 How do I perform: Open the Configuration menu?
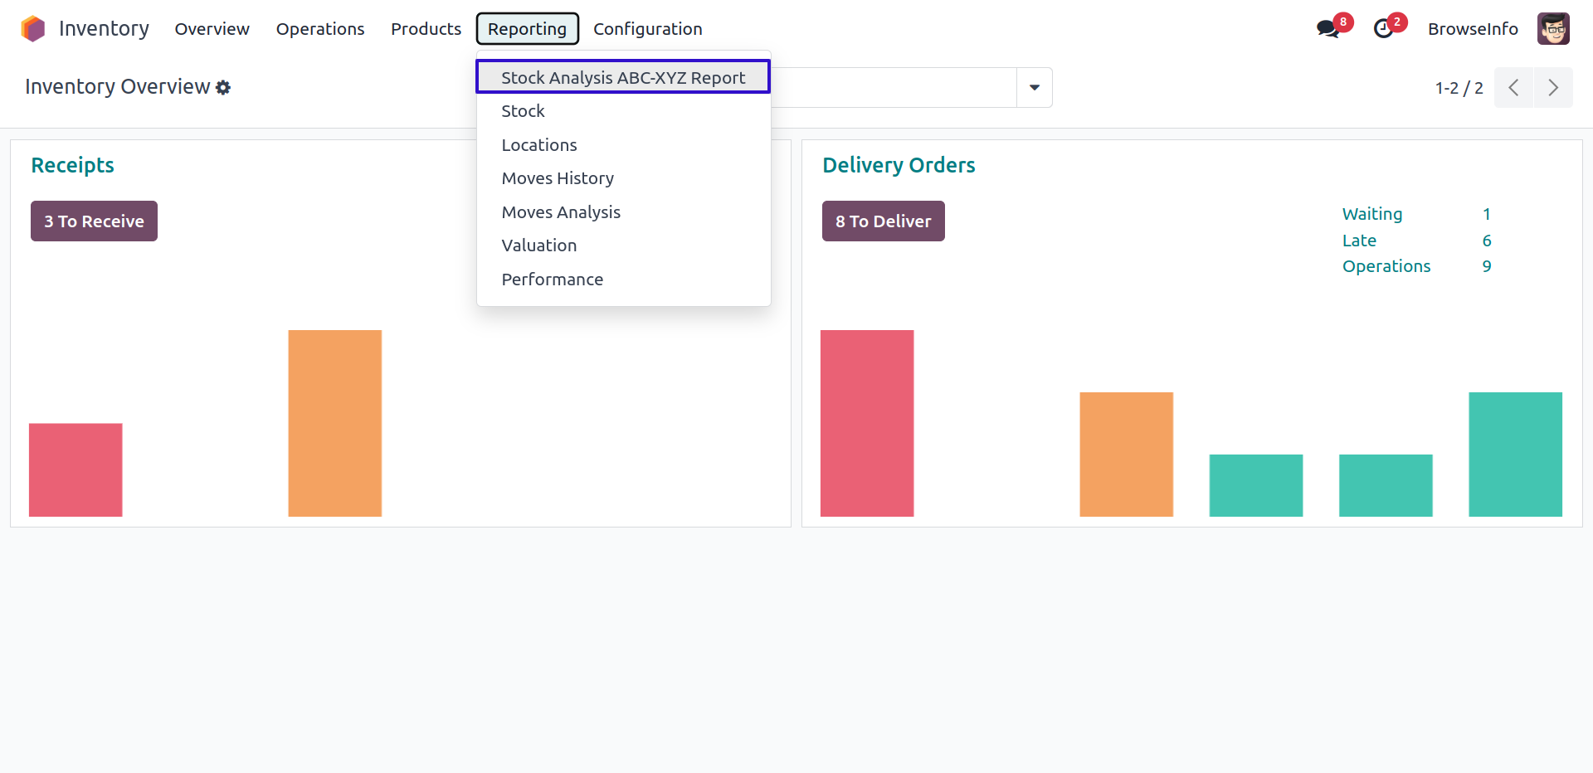tap(647, 29)
